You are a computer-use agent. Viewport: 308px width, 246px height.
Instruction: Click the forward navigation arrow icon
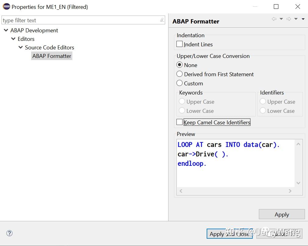(x=289, y=19)
